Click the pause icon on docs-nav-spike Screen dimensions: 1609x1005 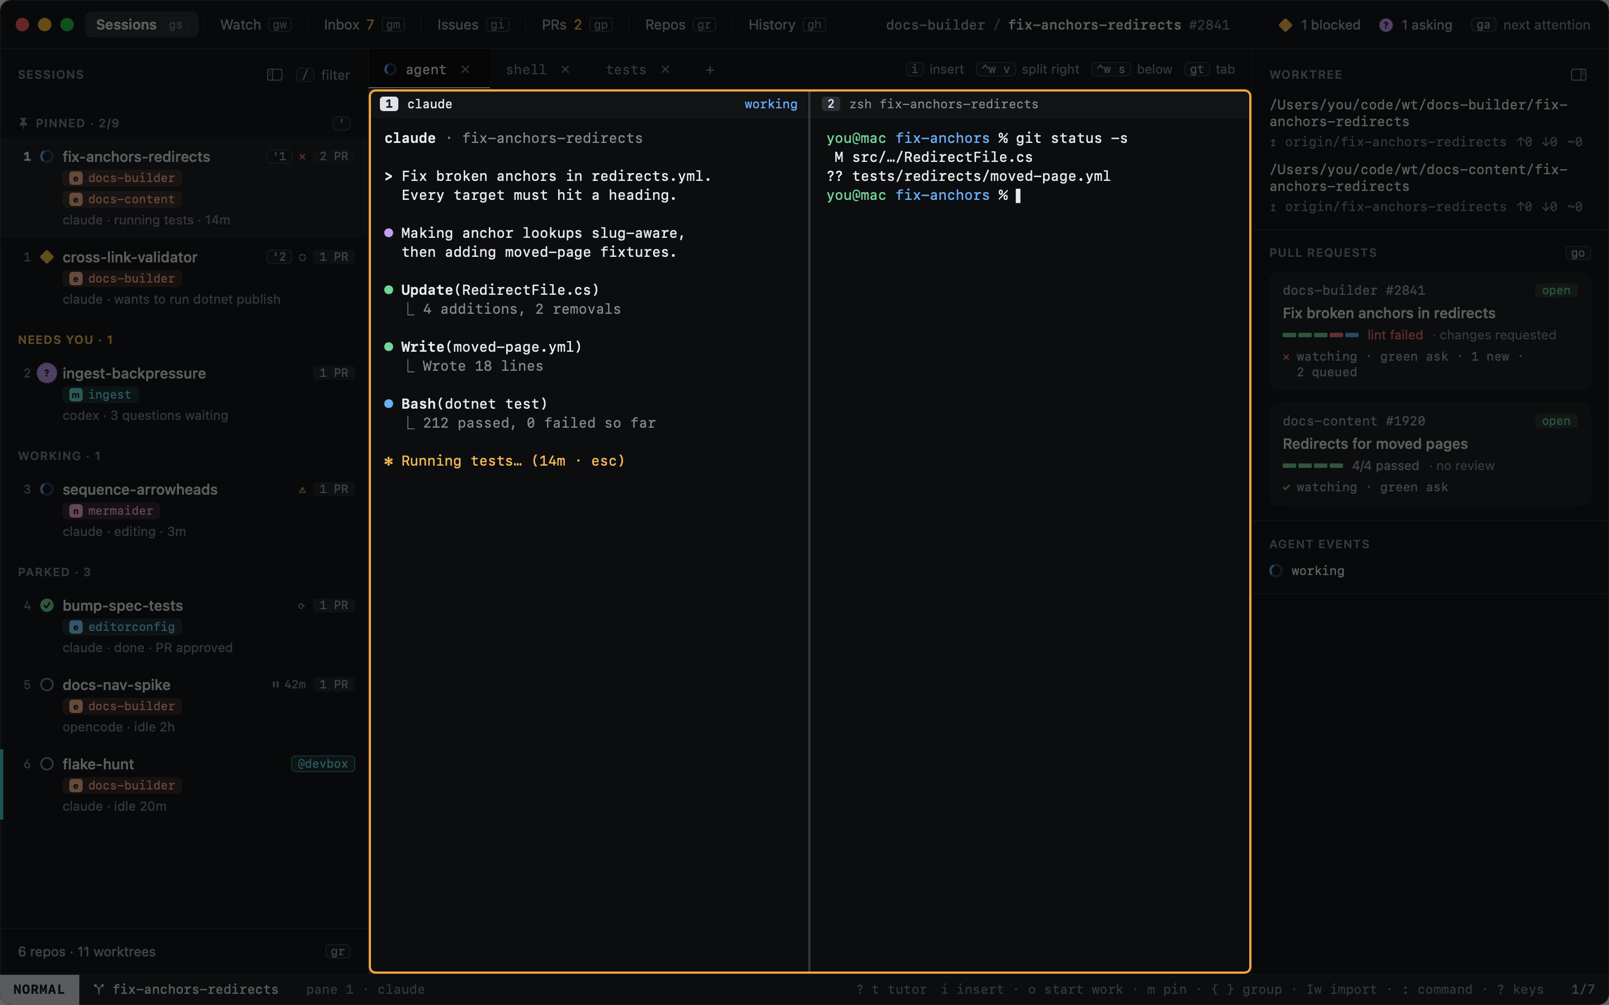275,684
